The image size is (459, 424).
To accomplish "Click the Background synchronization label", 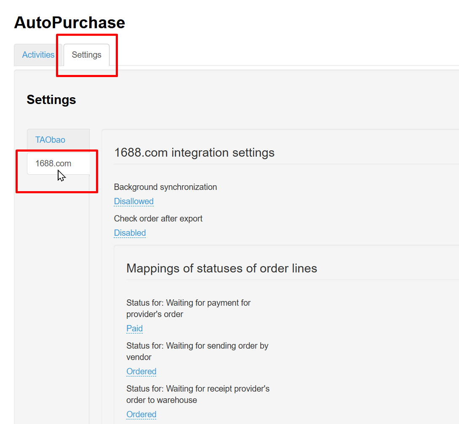I will [x=165, y=187].
